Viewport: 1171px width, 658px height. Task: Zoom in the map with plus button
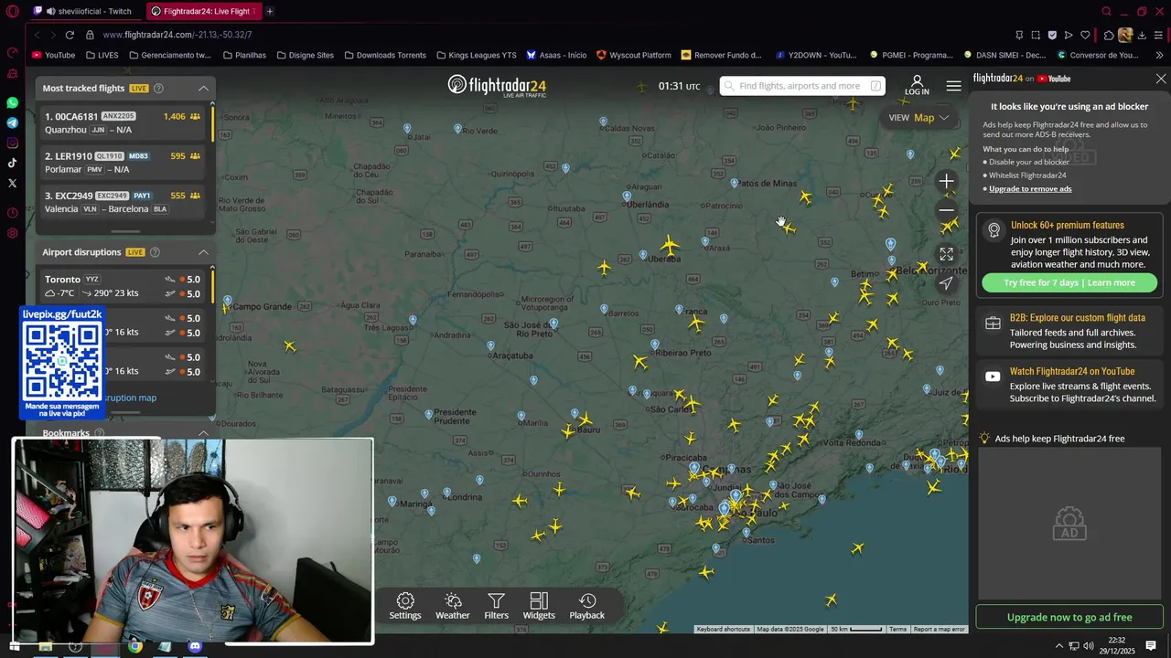click(x=946, y=181)
